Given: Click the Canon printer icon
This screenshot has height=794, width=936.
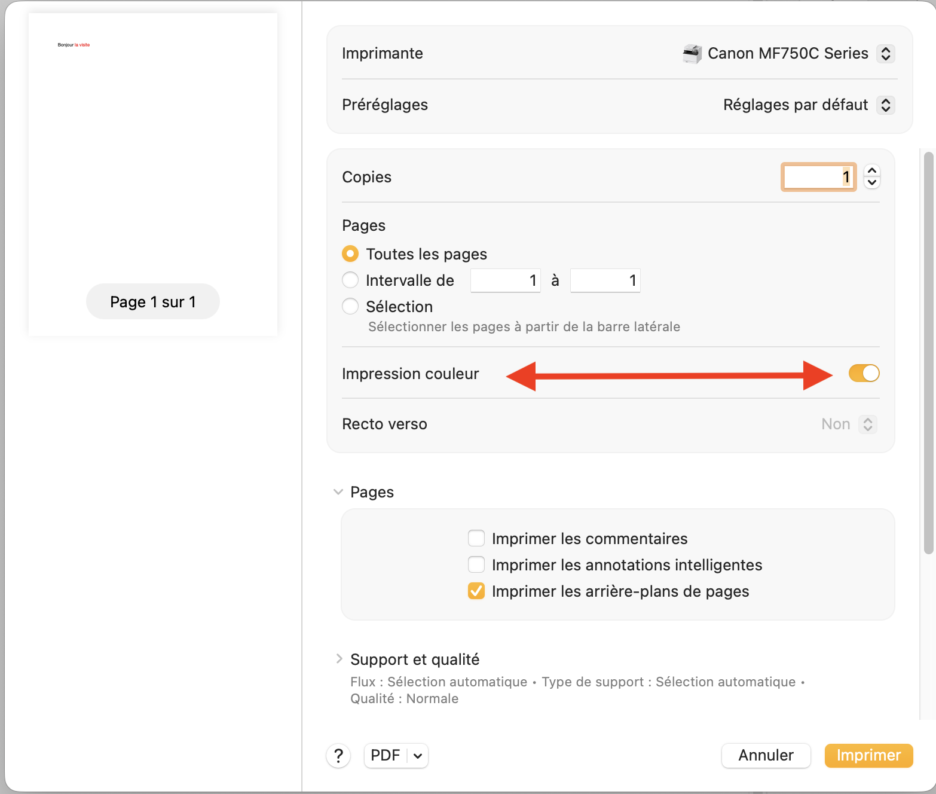Looking at the screenshot, I should (692, 54).
